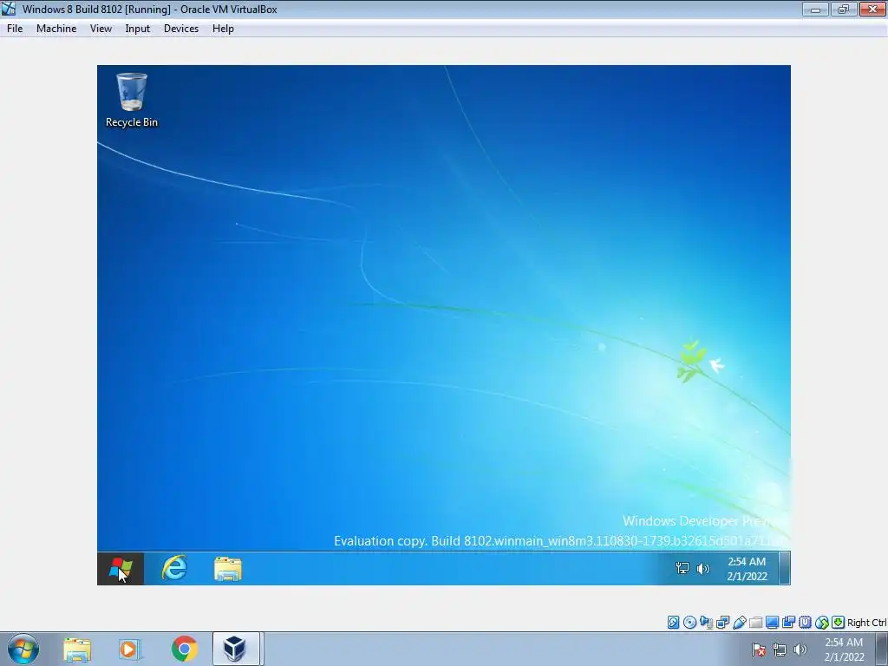Click the VirtualBox title bar icon
888x666 pixels.
[9, 9]
